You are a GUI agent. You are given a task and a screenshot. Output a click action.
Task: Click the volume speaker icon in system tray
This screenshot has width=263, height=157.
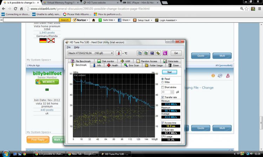point(252,154)
